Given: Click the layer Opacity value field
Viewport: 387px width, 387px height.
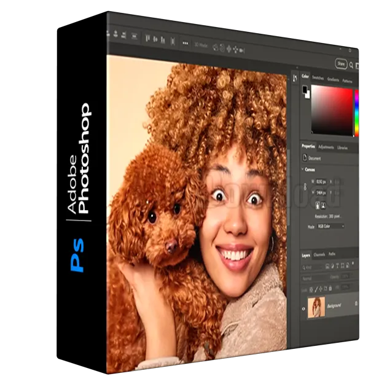Looking at the screenshot, I should [x=345, y=276].
